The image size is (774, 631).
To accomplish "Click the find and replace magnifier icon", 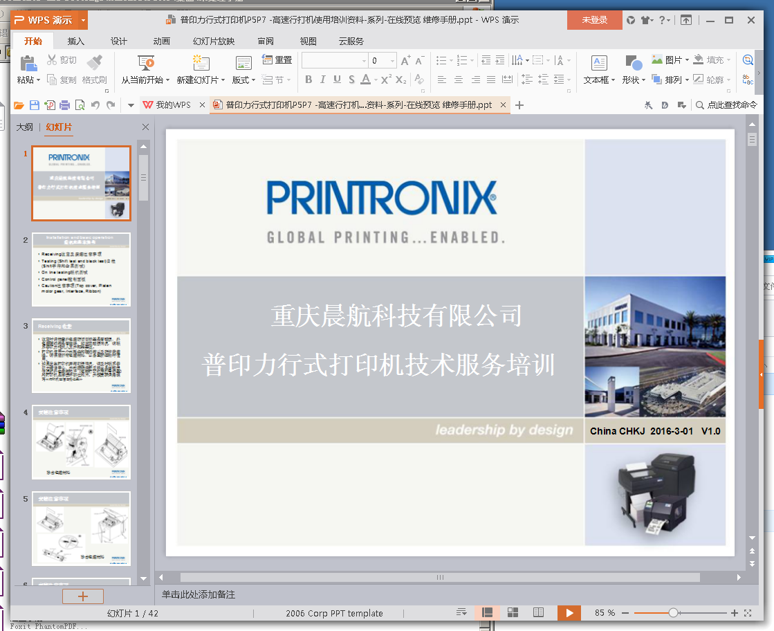I will [748, 60].
